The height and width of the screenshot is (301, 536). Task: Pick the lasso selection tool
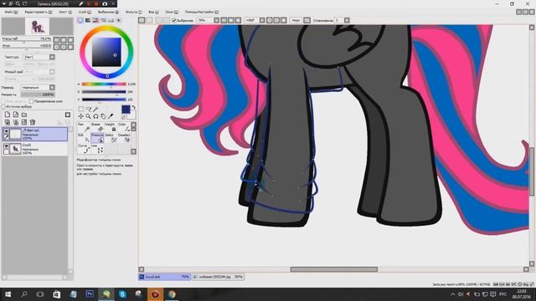pyautogui.click(x=89, y=110)
